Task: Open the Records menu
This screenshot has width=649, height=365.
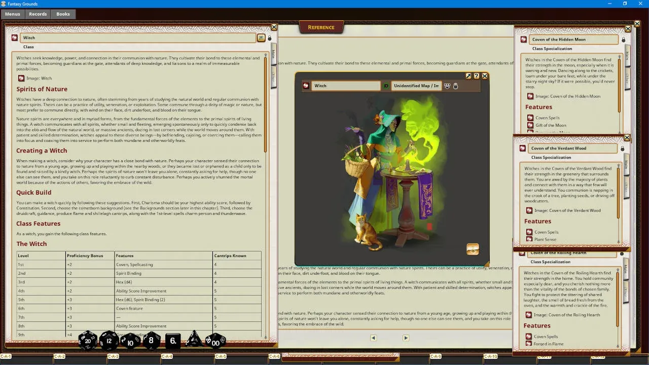Action: pyautogui.click(x=38, y=14)
